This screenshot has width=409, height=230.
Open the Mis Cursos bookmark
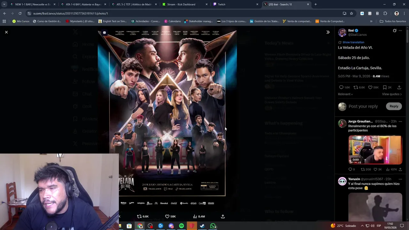tap(20, 21)
